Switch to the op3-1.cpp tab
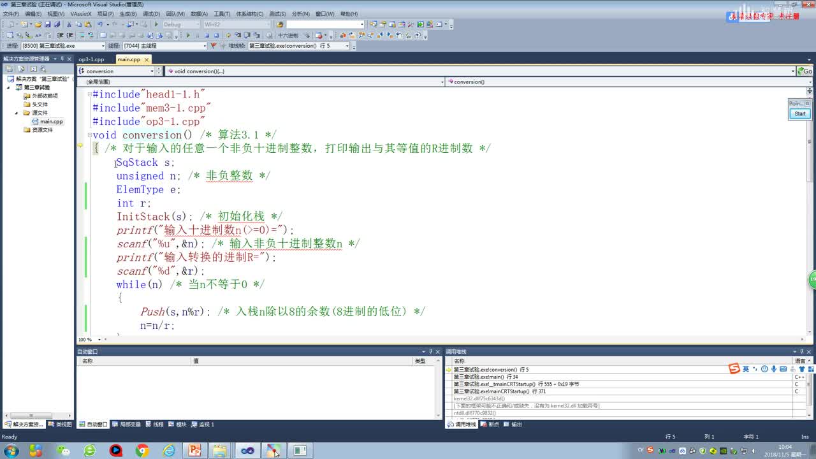The image size is (816, 459). coord(91,59)
